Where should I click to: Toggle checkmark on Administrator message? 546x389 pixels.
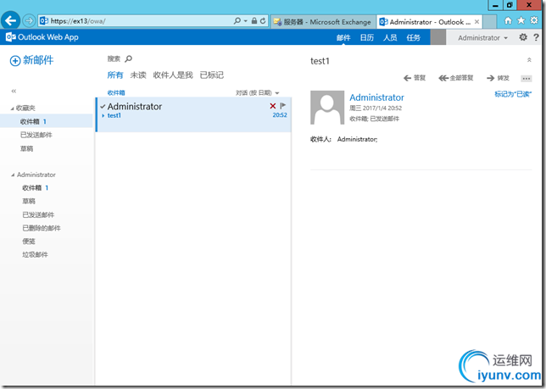click(x=103, y=106)
